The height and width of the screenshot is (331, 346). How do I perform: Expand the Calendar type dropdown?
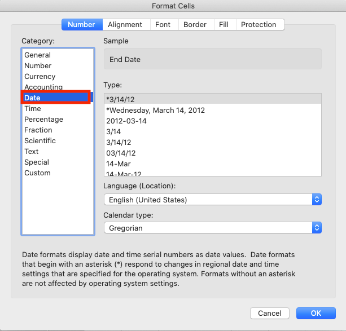click(x=212, y=228)
